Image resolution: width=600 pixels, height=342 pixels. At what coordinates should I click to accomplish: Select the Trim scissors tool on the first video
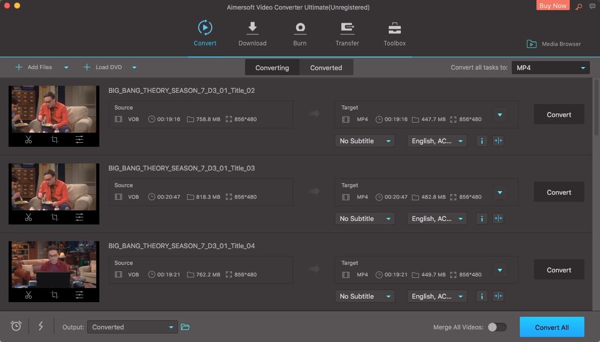(x=28, y=139)
